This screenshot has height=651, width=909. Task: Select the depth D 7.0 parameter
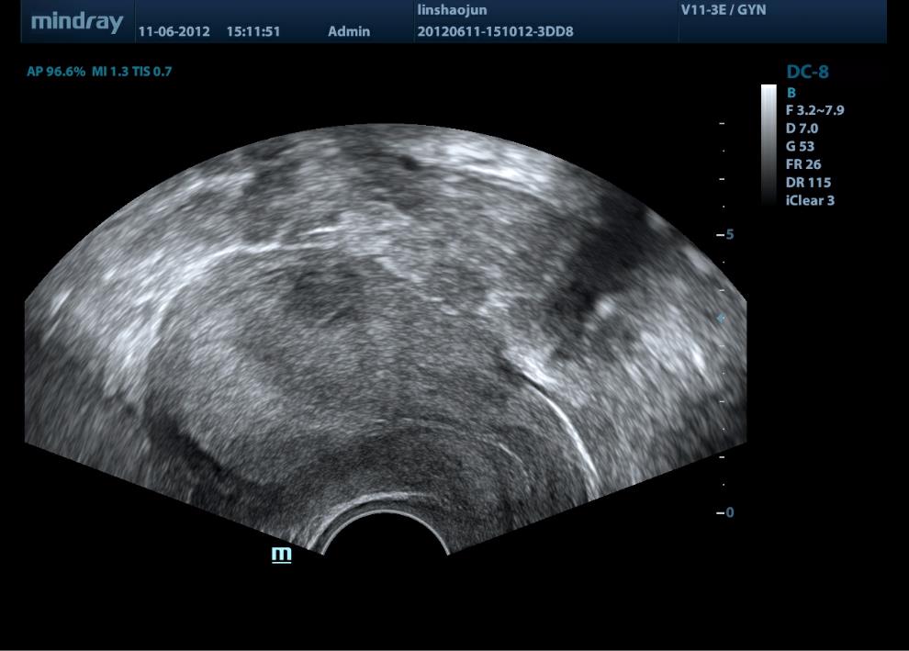tap(802, 129)
